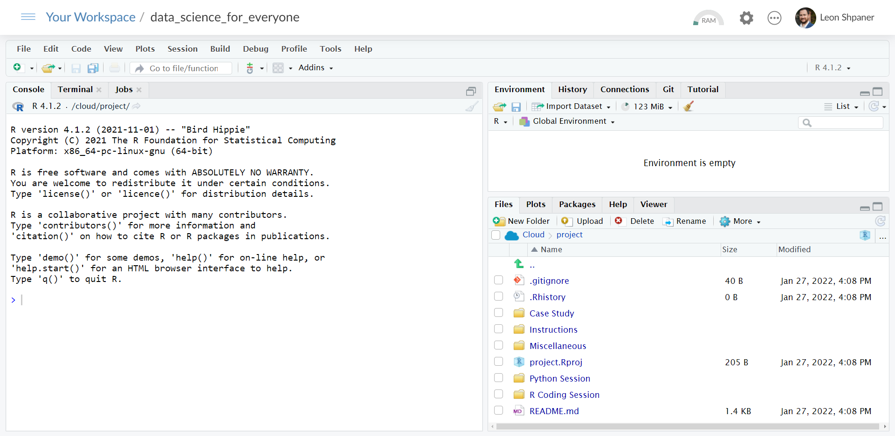Tick the checkbox for .gitignore
This screenshot has height=436, width=895.
pos(498,280)
